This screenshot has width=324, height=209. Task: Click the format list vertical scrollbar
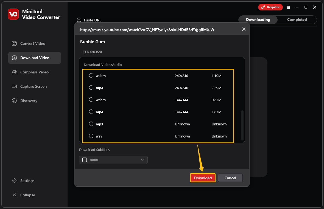[242, 125]
